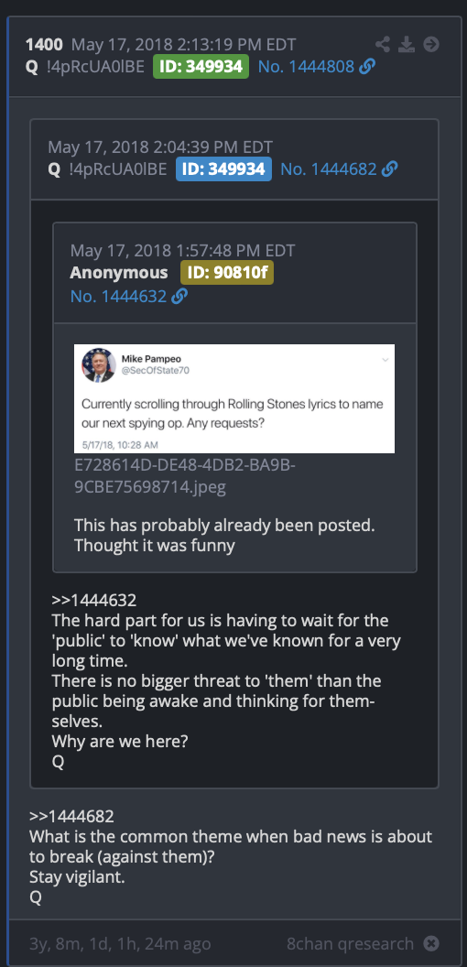Open post link No. 1444632
Image resolution: width=467 pixels, height=967 pixels.
pos(118,297)
